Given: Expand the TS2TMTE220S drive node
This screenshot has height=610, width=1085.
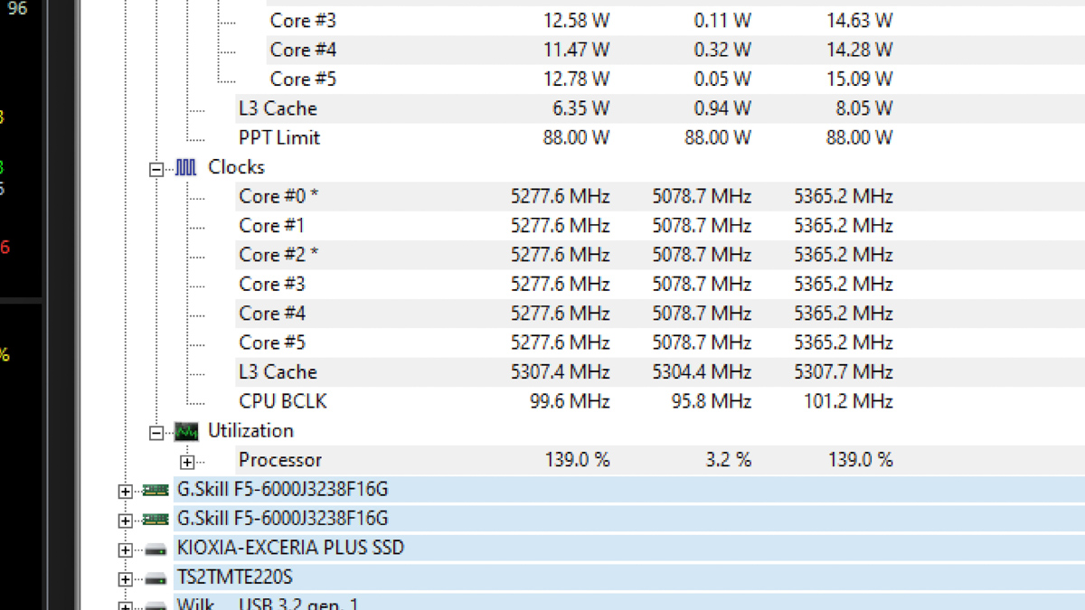Looking at the screenshot, I should coord(125,579).
